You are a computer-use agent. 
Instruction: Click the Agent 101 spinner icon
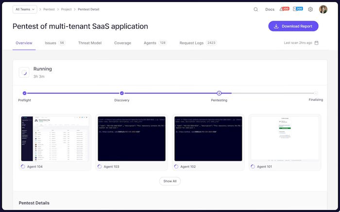253,166
